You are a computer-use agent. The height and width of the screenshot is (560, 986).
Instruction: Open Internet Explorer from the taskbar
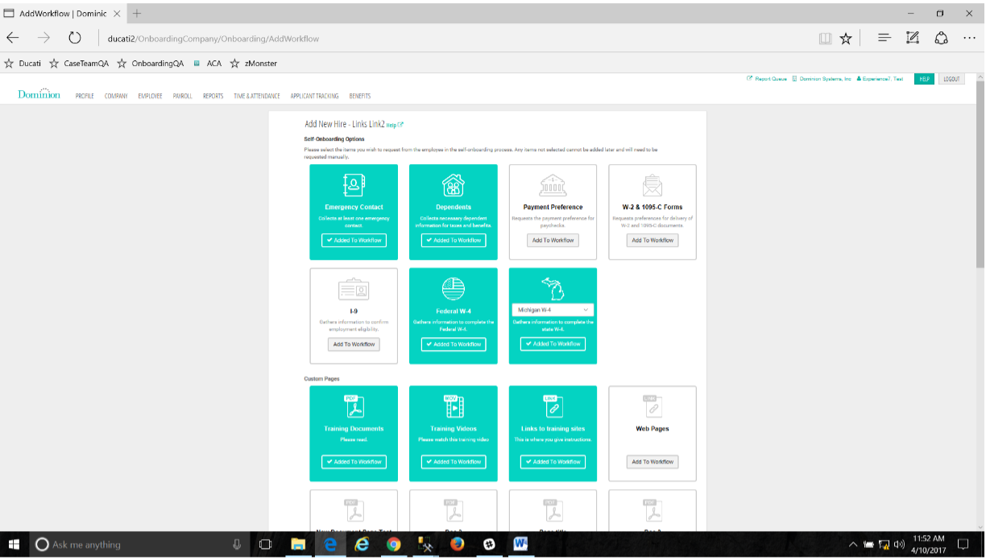[x=362, y=545]
